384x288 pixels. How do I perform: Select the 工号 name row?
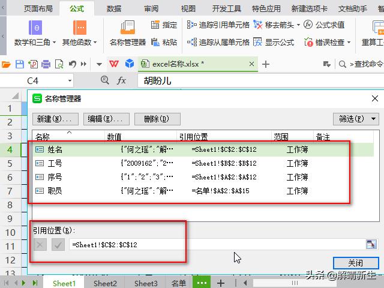[203, 163]
